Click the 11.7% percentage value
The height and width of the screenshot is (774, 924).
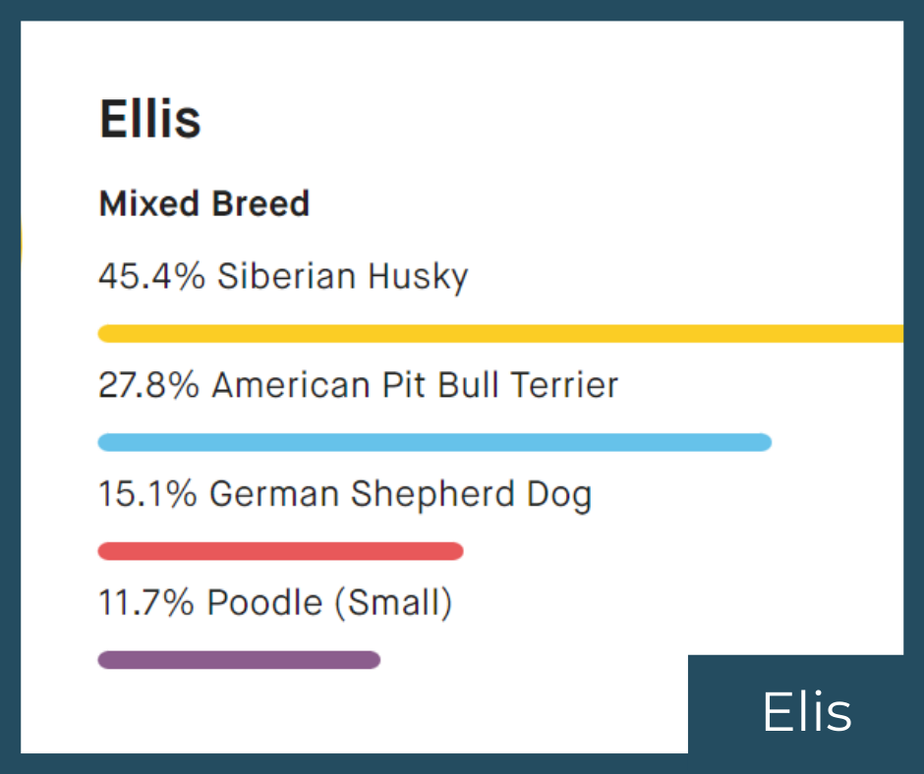click(146, 602)
